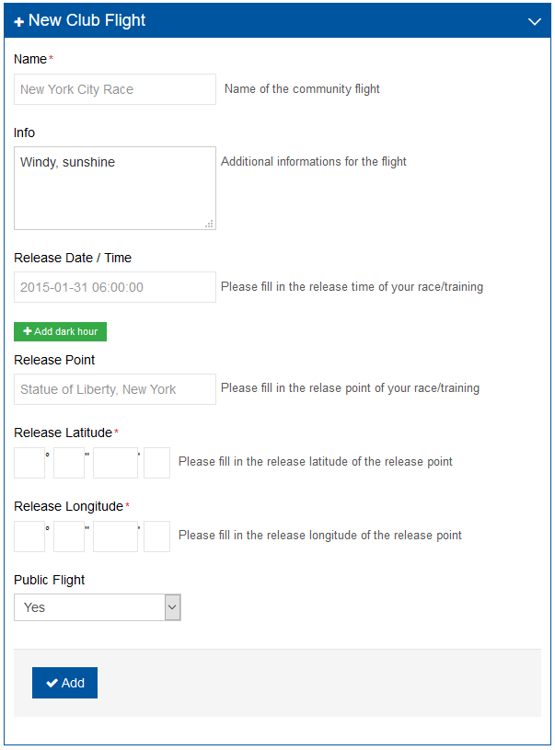Click the longitude degrees box

pyautogui.click(x=29, y=537)
